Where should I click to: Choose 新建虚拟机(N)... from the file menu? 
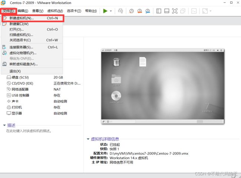(33, 18)
